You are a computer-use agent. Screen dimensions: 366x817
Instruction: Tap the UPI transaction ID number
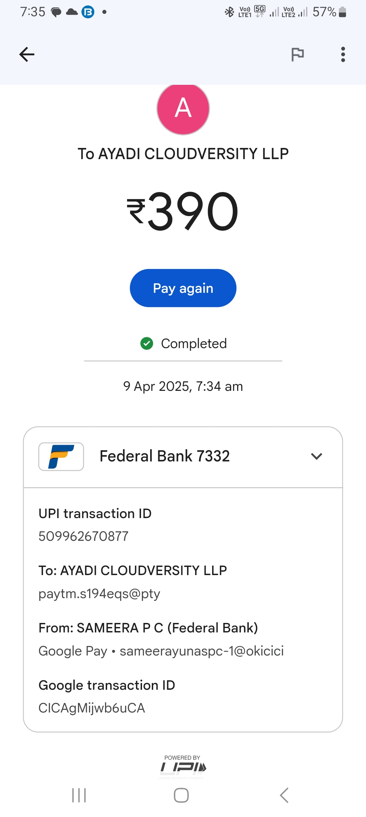pos(83,536)
